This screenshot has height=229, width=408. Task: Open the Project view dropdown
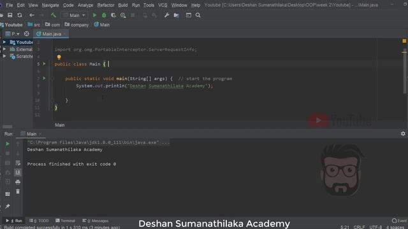pyautogui.click(x=13, y=34)
